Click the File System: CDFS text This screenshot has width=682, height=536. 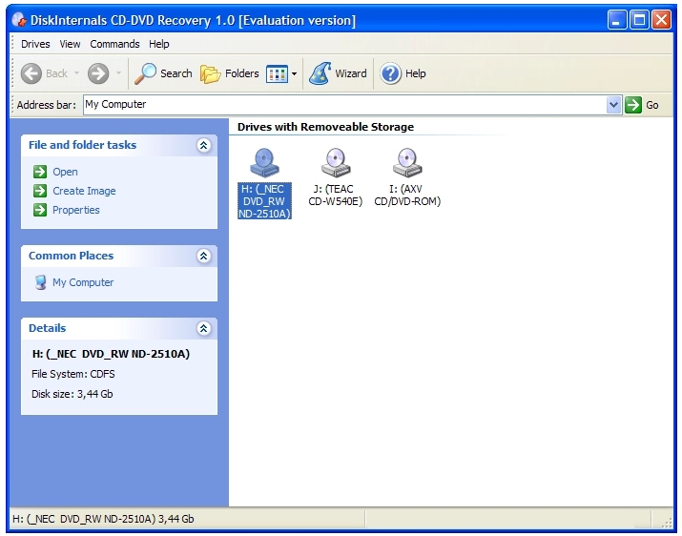click(x=73, y=374)
